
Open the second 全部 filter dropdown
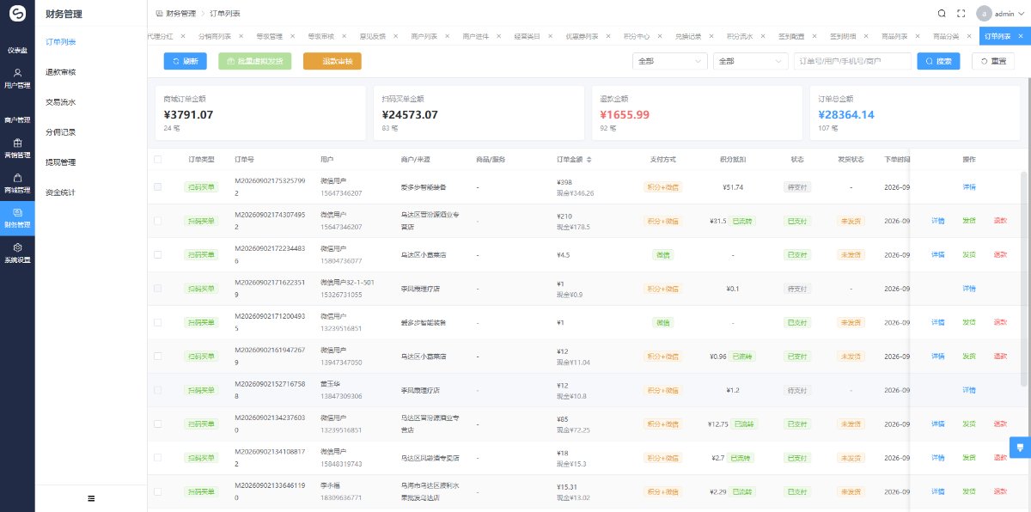click(750, 61)
